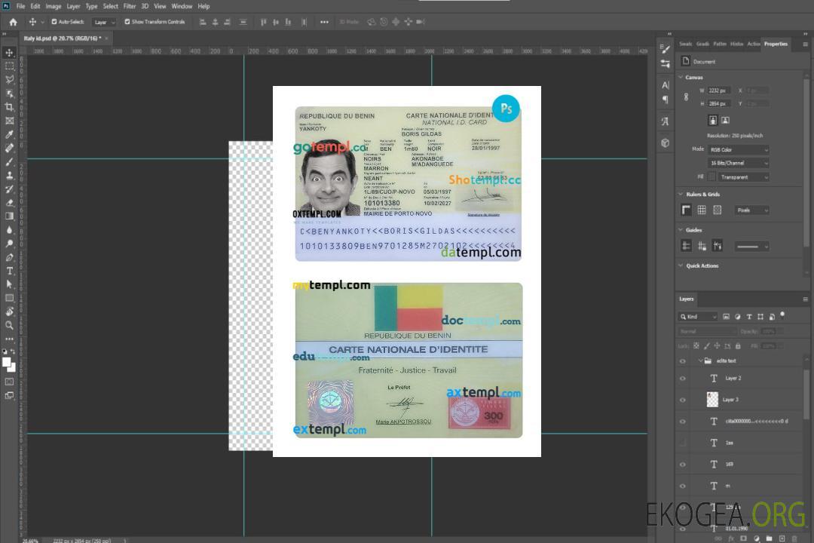Toggle the rulers icon in Rulers & Grids
Image resolution: width=814 pixels, height=543 pixels.
point(686,210)
